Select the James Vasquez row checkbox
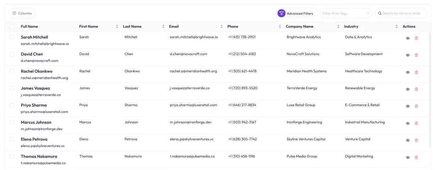Viewport: 436px width, 170px height. [x=12, y=88]
